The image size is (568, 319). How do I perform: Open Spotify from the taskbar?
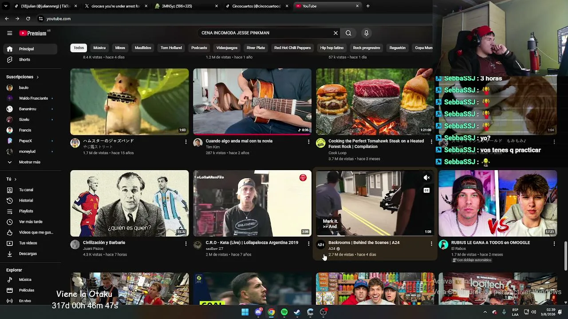click(284, 312)
